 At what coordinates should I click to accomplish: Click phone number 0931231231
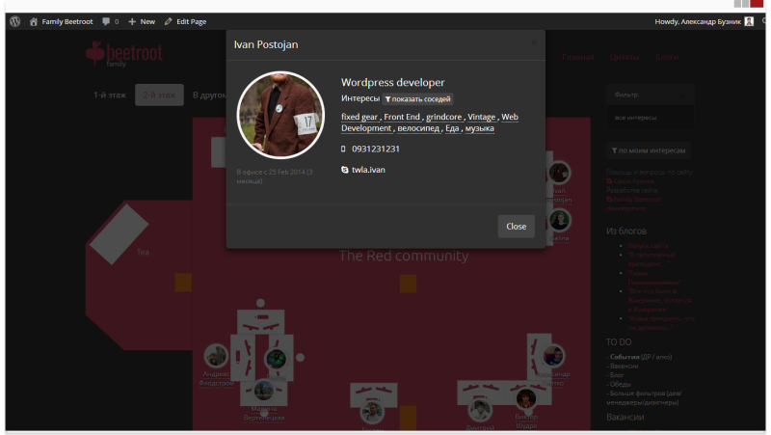[376, 149]
